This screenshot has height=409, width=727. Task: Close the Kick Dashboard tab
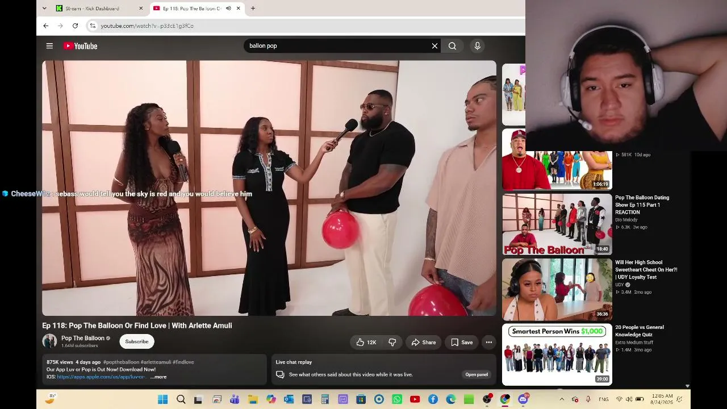click(141, 9)
